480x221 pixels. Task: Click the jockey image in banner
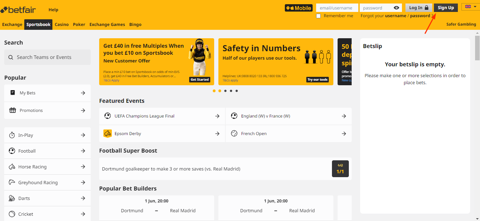(x=200, y=57)
